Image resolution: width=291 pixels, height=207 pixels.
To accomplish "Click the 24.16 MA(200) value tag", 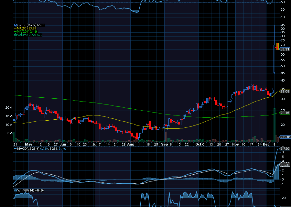I will pyautogui.click(x=285, y=113).
